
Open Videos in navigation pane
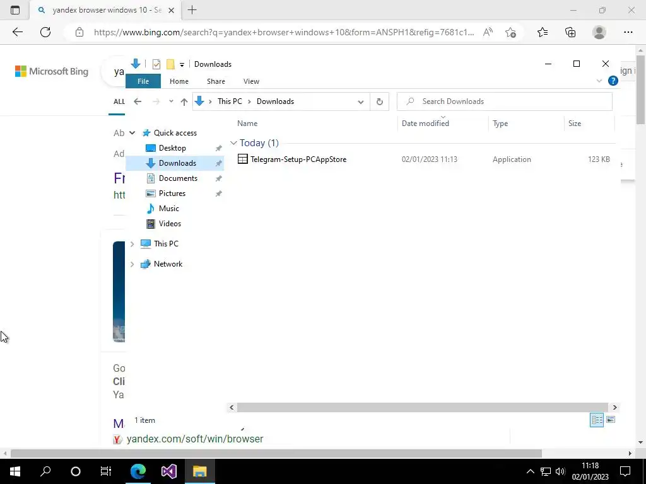coord(170,224)
